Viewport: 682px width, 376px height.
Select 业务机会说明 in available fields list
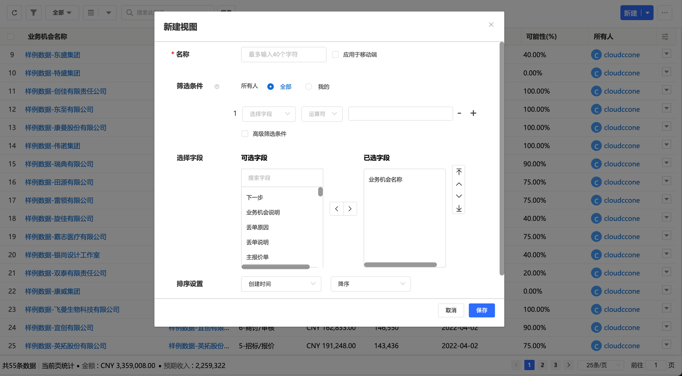pos(263,212)
